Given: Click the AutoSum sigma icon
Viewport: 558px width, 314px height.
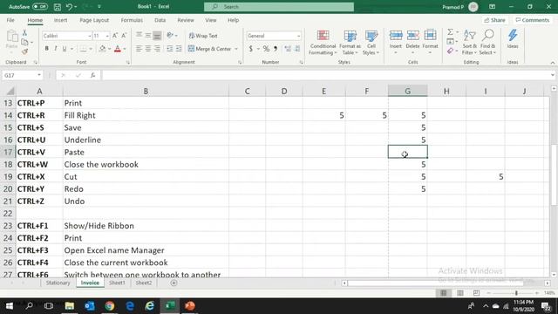Looking at the screenshot, I should tap(450, 32).
